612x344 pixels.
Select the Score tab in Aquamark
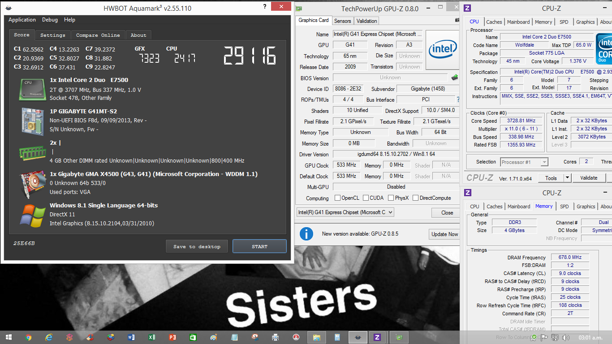(22, 34)
